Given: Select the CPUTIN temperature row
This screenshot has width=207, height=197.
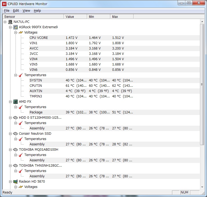Looking at the screenshot, I should click(x=114, y=86).
